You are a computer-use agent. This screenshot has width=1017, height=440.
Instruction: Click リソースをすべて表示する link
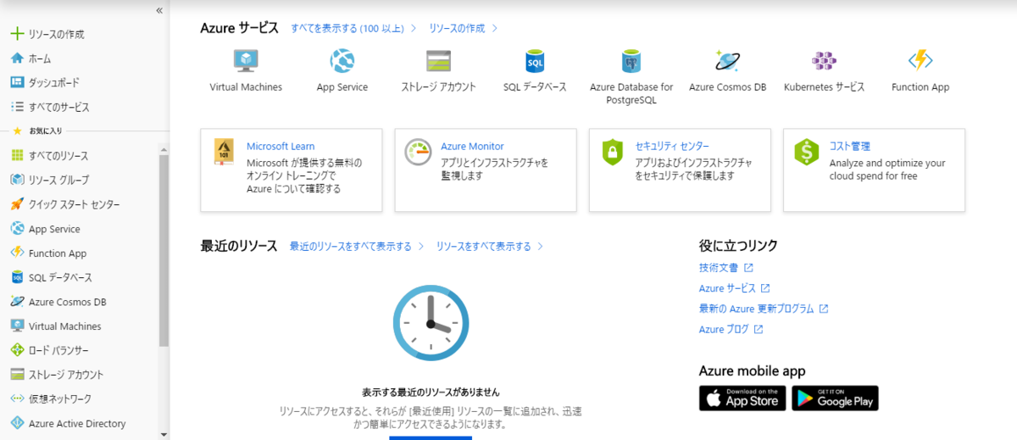(484, 247)
